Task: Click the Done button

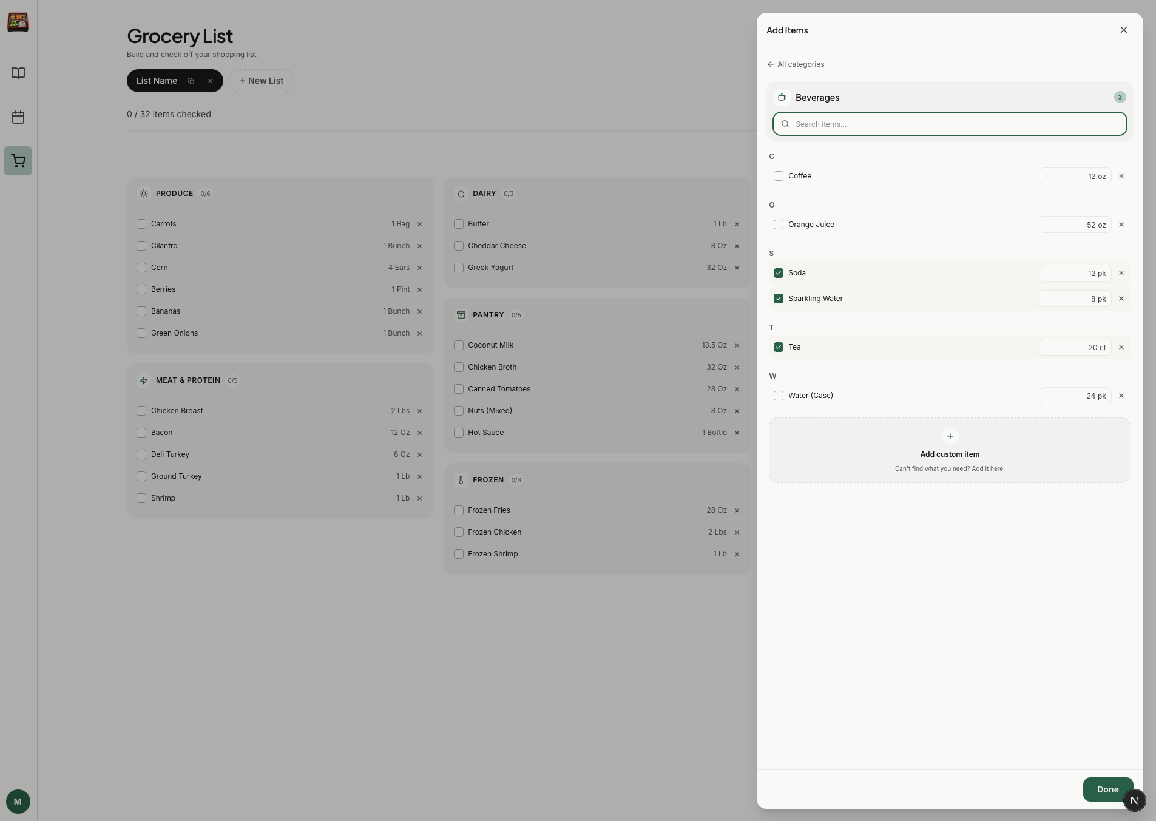Action: coord(1107,789)
